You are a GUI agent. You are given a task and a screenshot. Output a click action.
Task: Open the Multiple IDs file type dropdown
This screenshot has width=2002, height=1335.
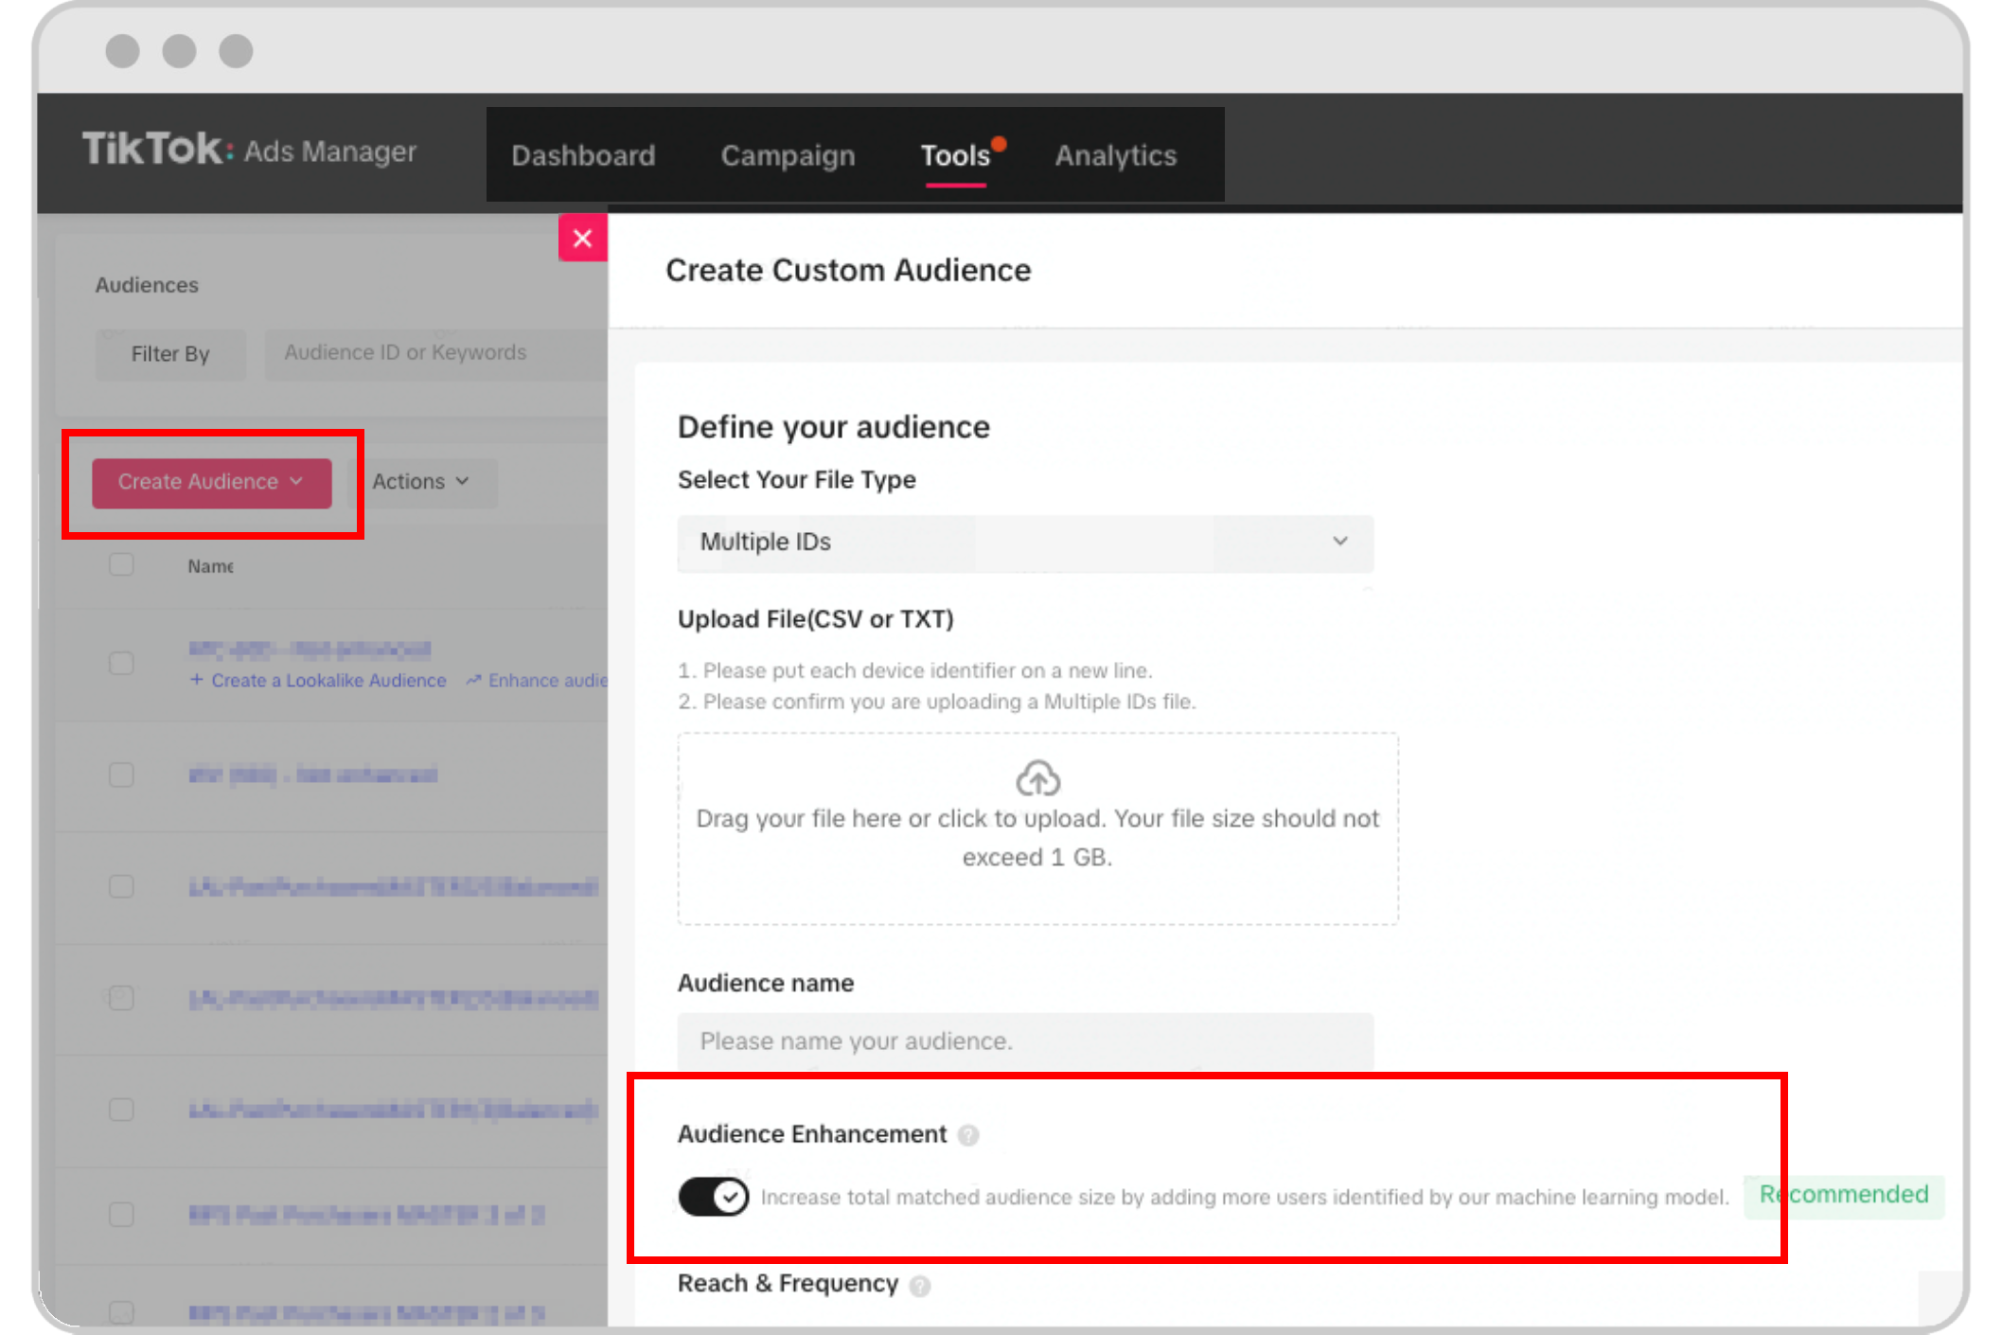(1024, 543)
